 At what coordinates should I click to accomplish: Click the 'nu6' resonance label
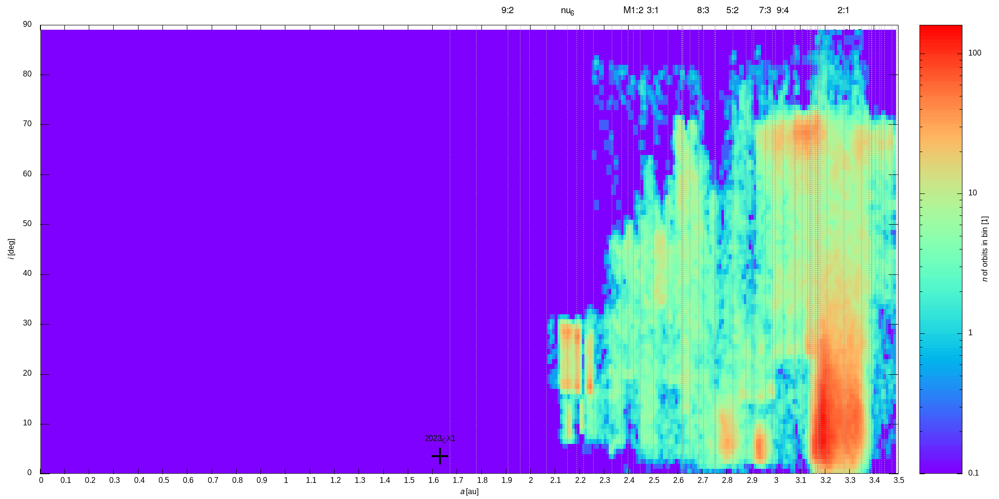[567, 11]
